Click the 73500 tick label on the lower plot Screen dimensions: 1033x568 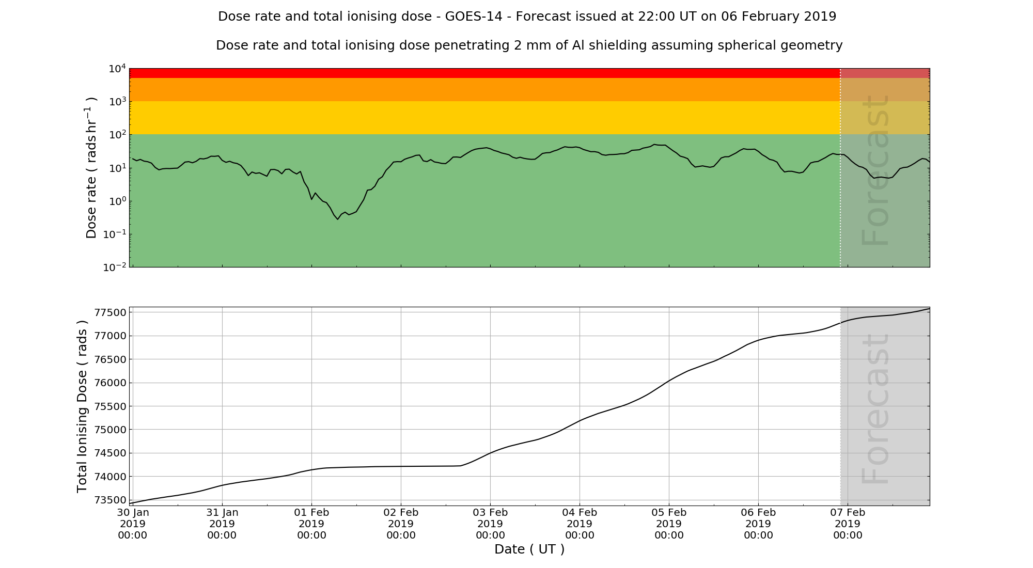110,500
